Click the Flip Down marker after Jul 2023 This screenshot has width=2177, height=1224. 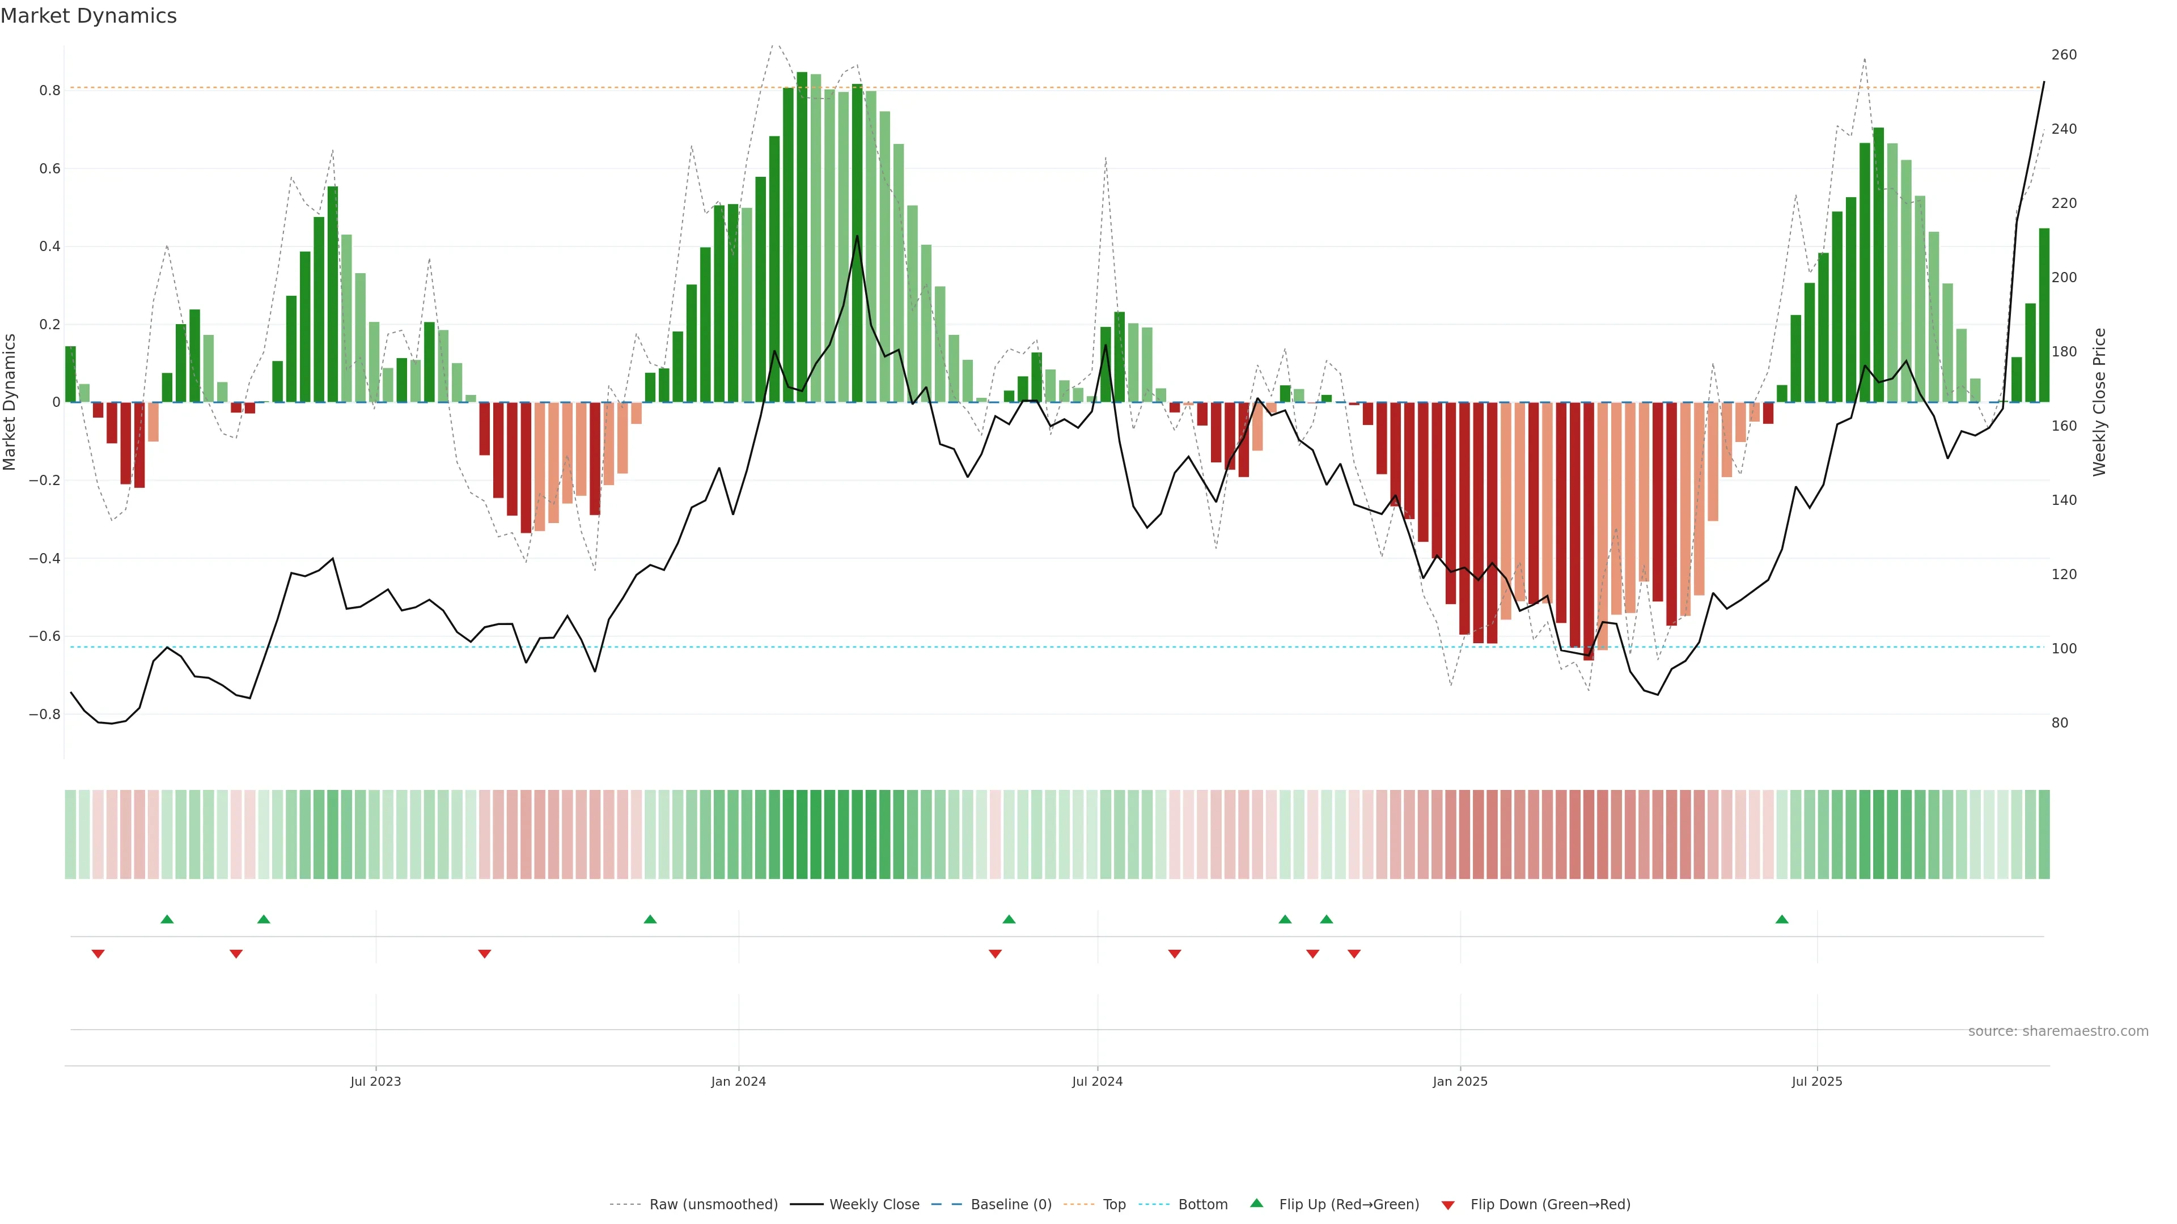[484, 954]
